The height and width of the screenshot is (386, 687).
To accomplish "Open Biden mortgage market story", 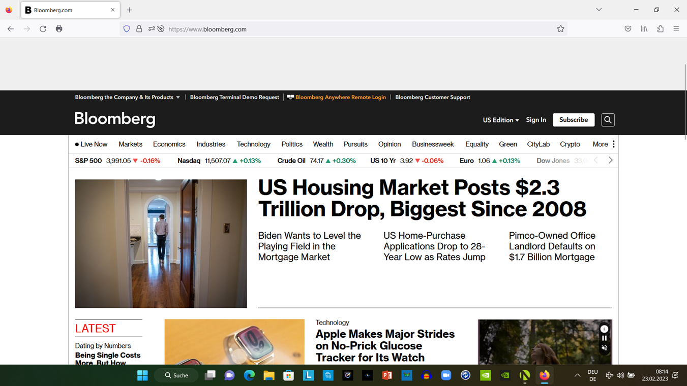I will click(x=310, y=246).
